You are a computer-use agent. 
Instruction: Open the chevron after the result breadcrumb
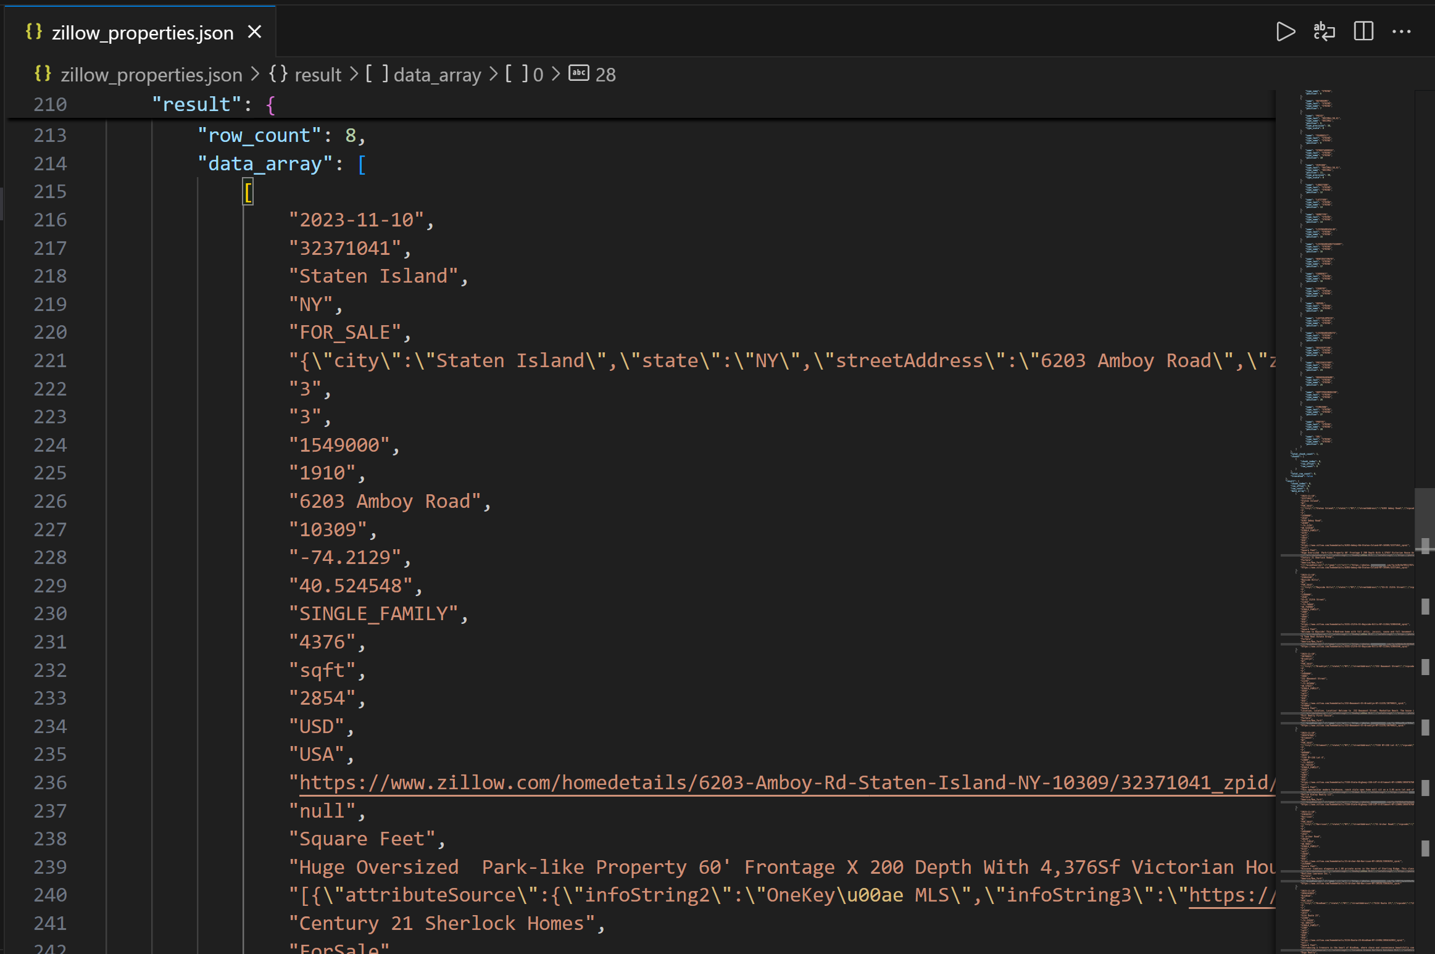click(x=354, y=73)
